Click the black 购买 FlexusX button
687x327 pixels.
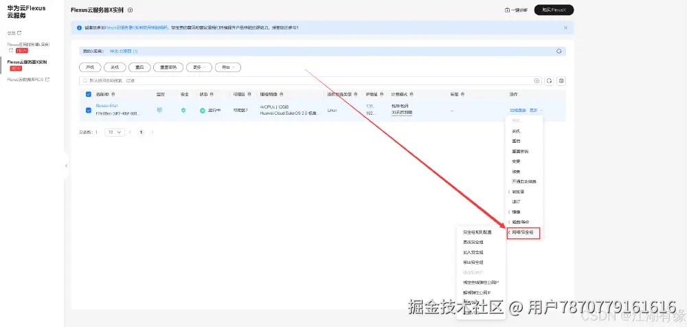coord(554,10)
